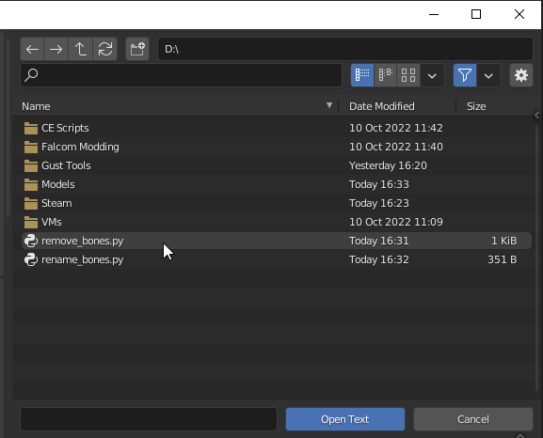This screenshot has height=438, width=543.
Task: Click rename_bones.py Python file icon
Action: [31, 259]
